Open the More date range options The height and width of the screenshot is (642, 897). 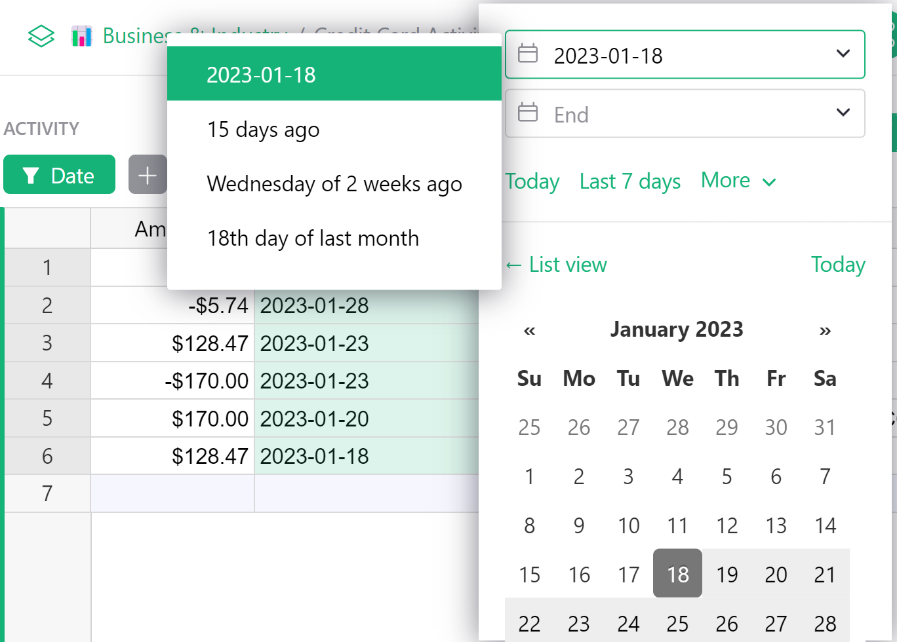738,181
